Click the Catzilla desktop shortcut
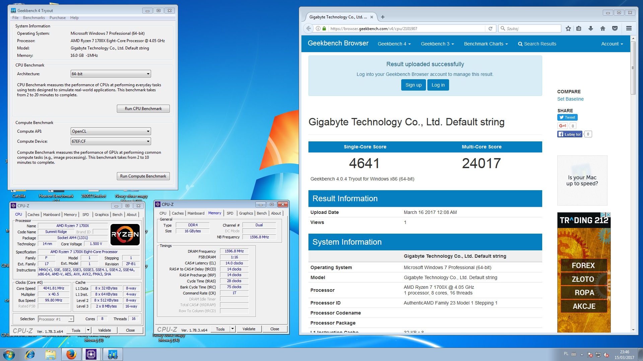The width and height of the screenshot is (643, 361). click(x=19, y=194)
